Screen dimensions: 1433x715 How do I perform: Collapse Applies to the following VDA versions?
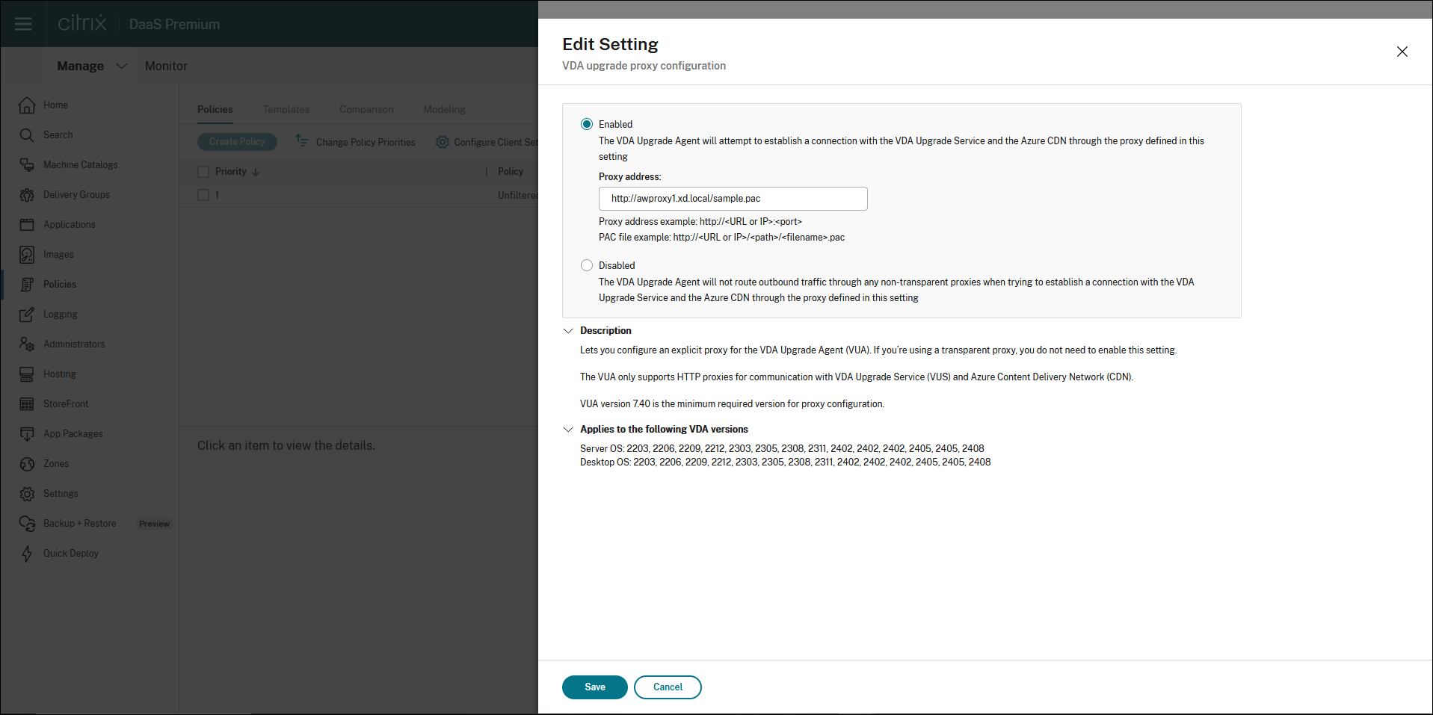pos(568,430)
